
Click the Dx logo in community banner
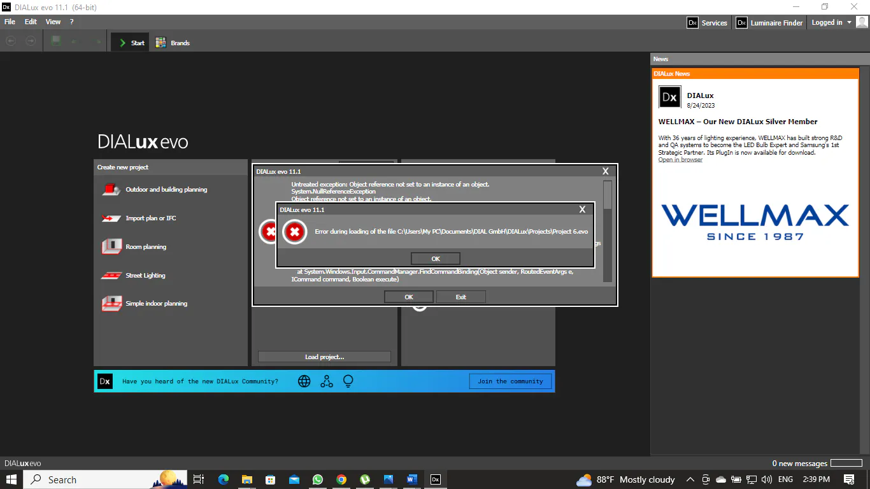(105, 381)
